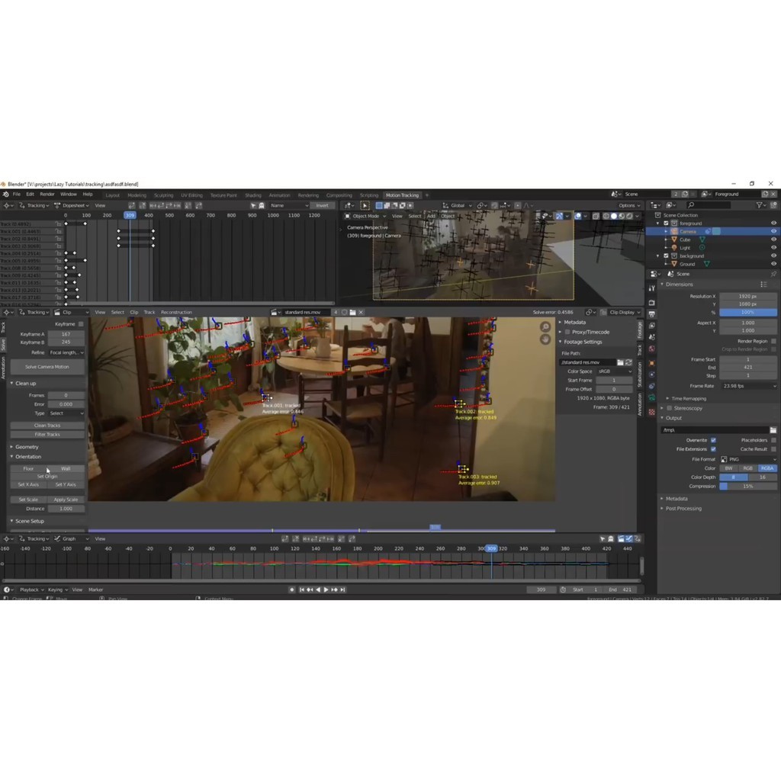Screen dimensions: 781x781
Task: Reload the clip with the refresh icon
Action: point(628,362)
